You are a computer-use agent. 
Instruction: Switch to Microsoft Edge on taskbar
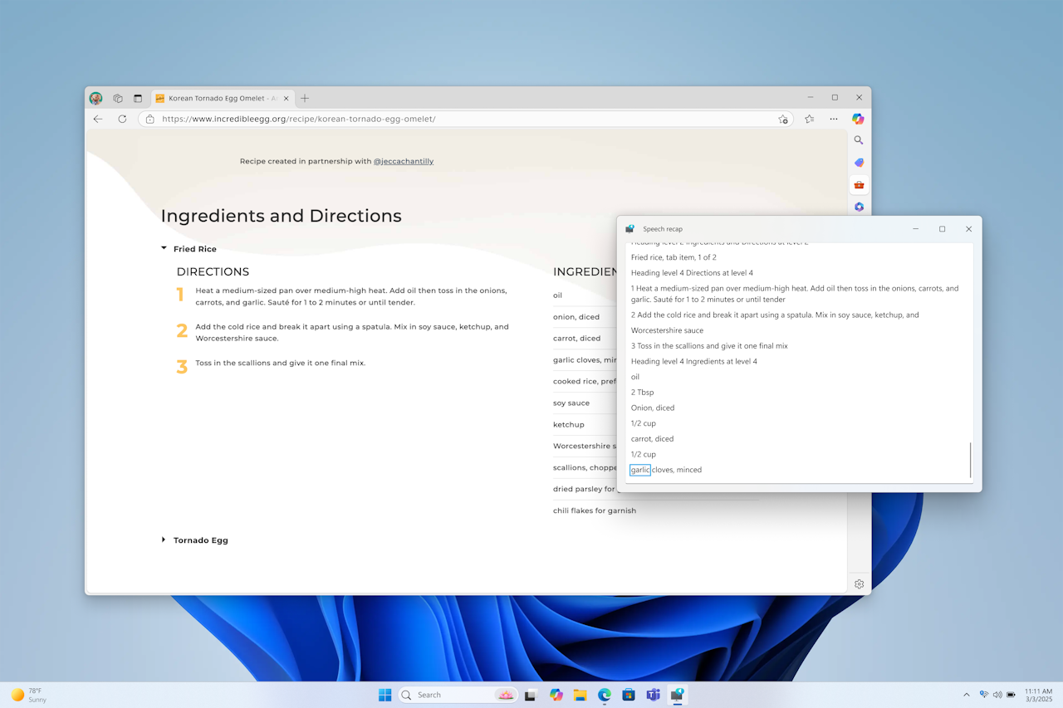pyautogui.click(x=605, y=695)
